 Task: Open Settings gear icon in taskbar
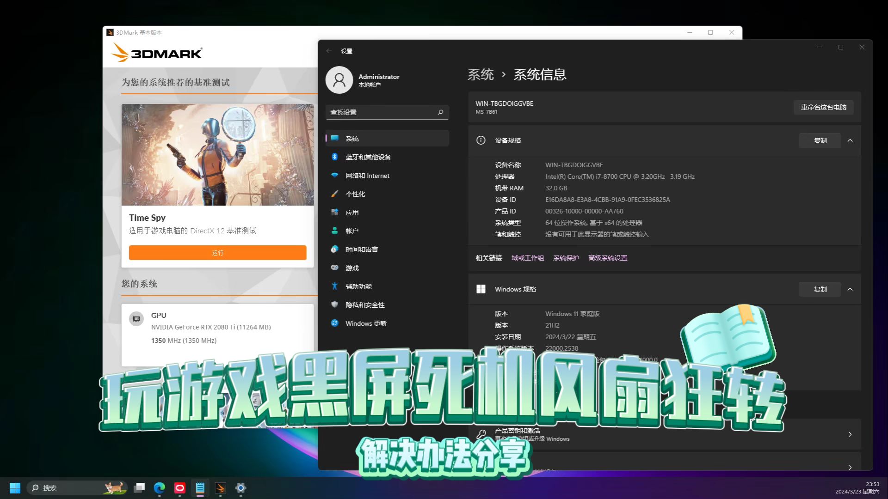[x=240, y=488]
